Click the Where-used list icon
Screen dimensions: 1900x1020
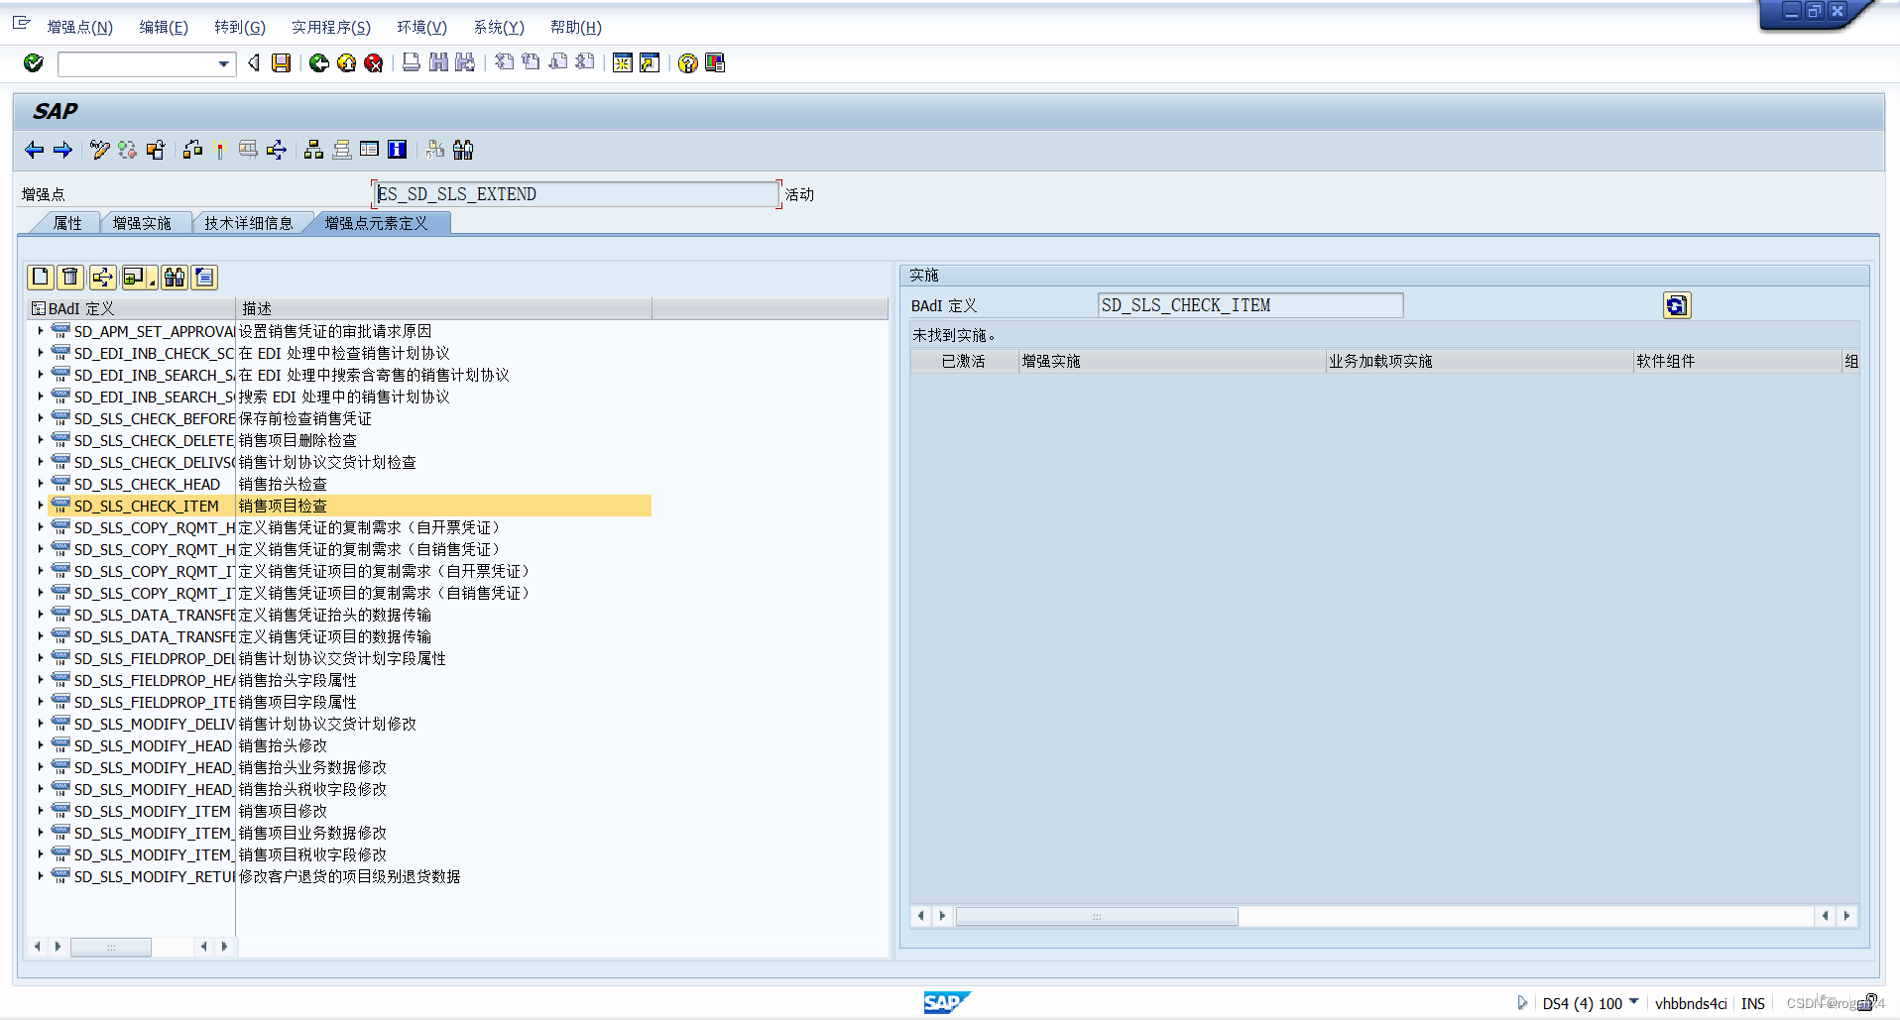(277, 150)
